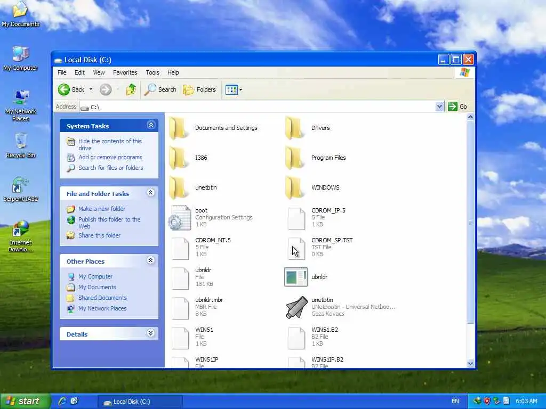This screenshot has width=546, height=409.
Task: Select the I386 folder icon
Action: pos(178,158)
